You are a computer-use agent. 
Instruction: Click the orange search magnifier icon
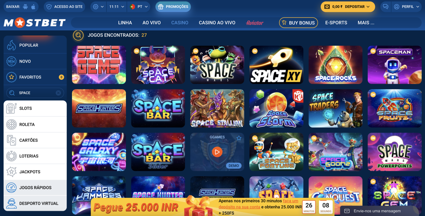[x=78, y=35]
